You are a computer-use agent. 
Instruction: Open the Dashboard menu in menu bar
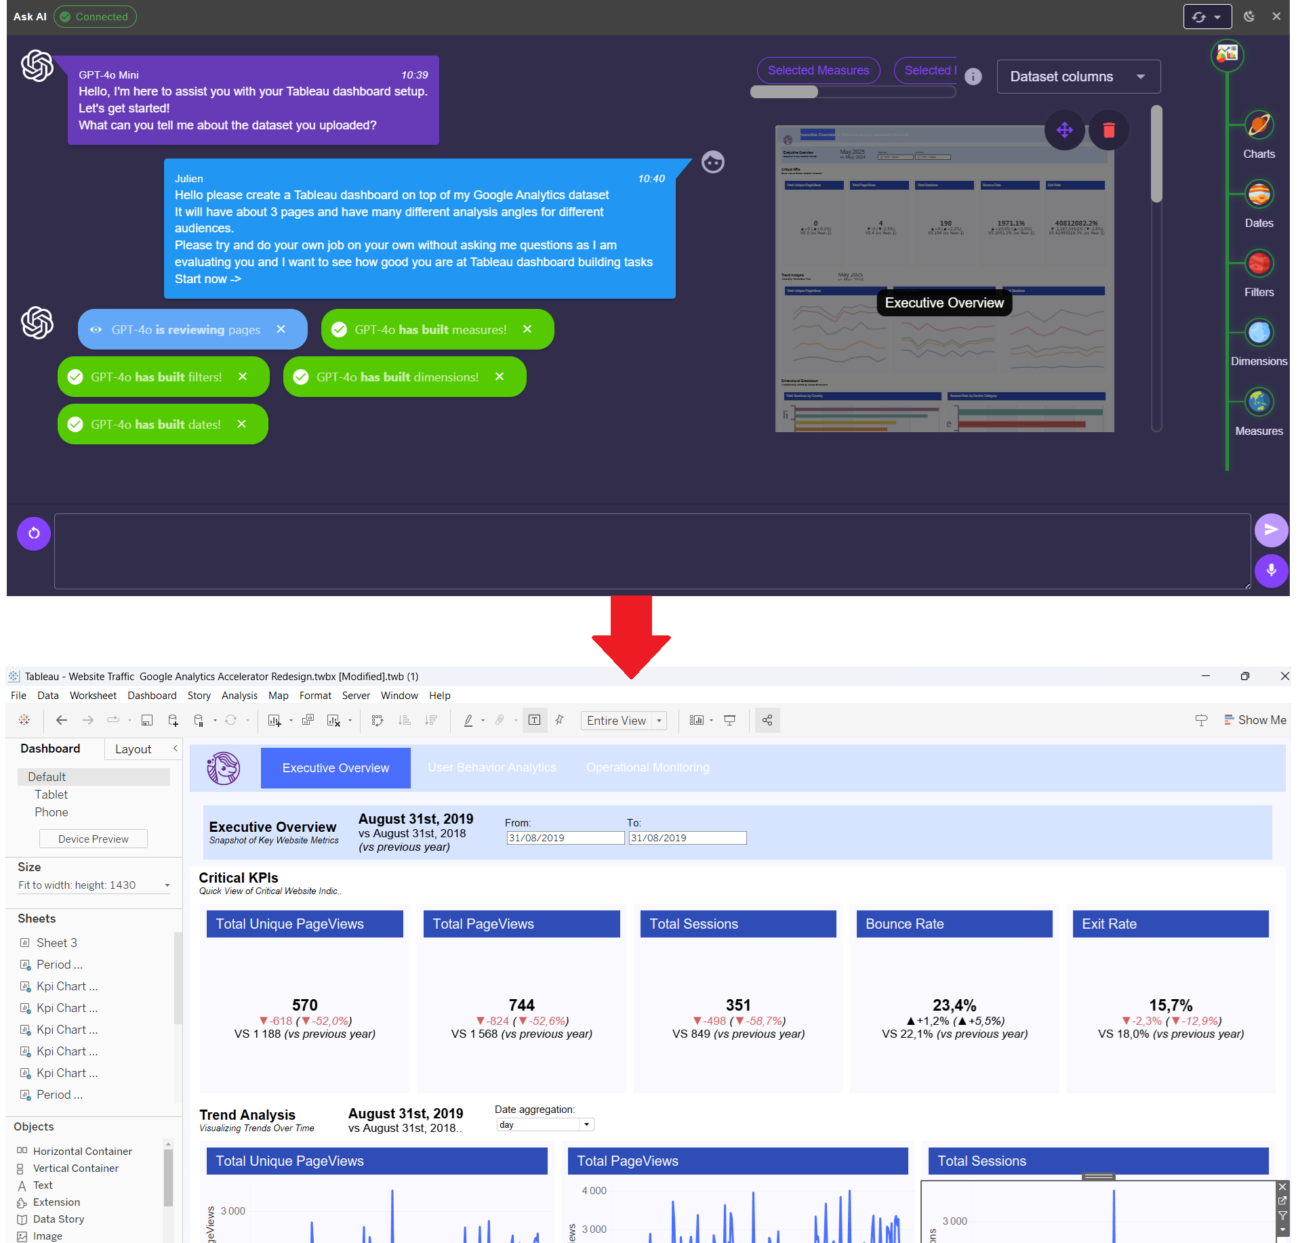(x=152, y=696)
